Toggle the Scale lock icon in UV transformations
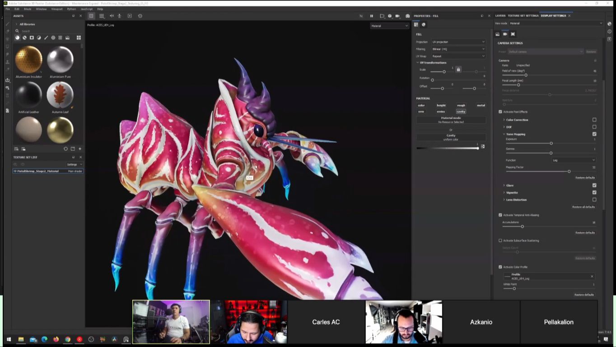This screenshot has width=616, height=347. (x=458, y=69)
